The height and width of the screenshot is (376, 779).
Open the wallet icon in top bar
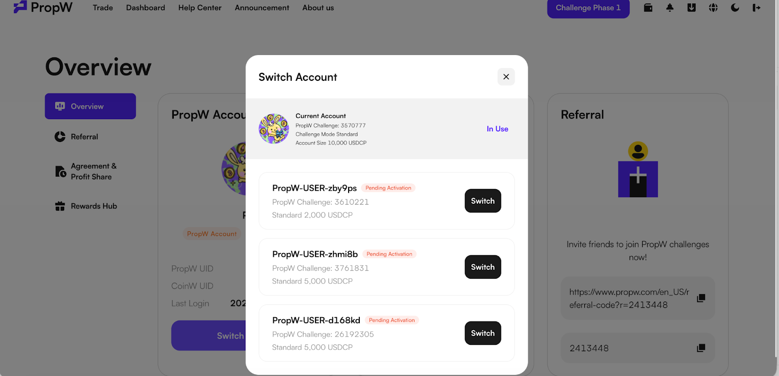click(648, 8)
